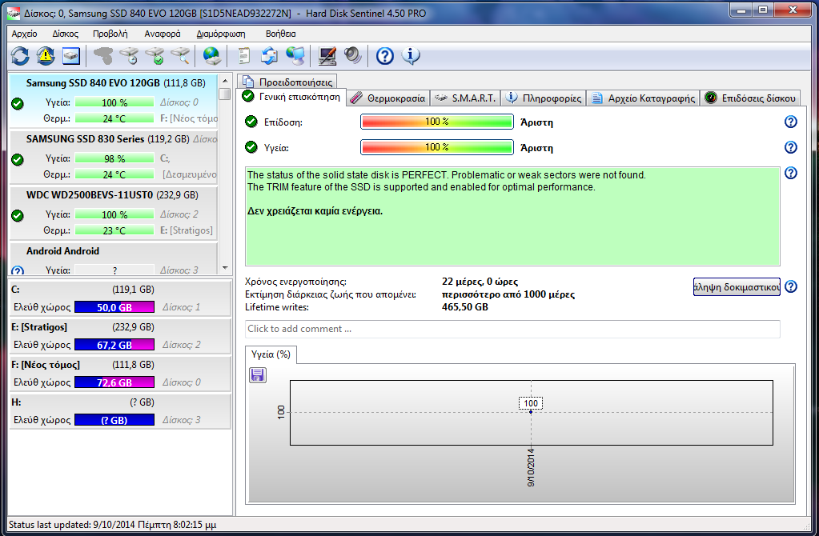The height and width of the screenshot is (536, 819).
Task: Switch to the Επιδόσεις δίσκου tab
Action: click(750, 98)
